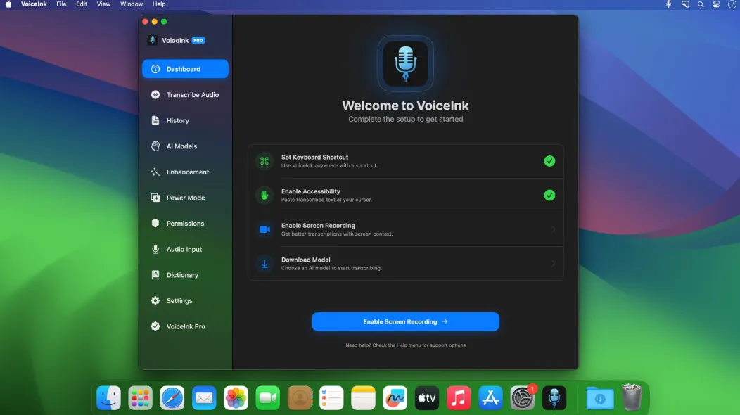Click the Download Model arrow icon

coord(264,264)
